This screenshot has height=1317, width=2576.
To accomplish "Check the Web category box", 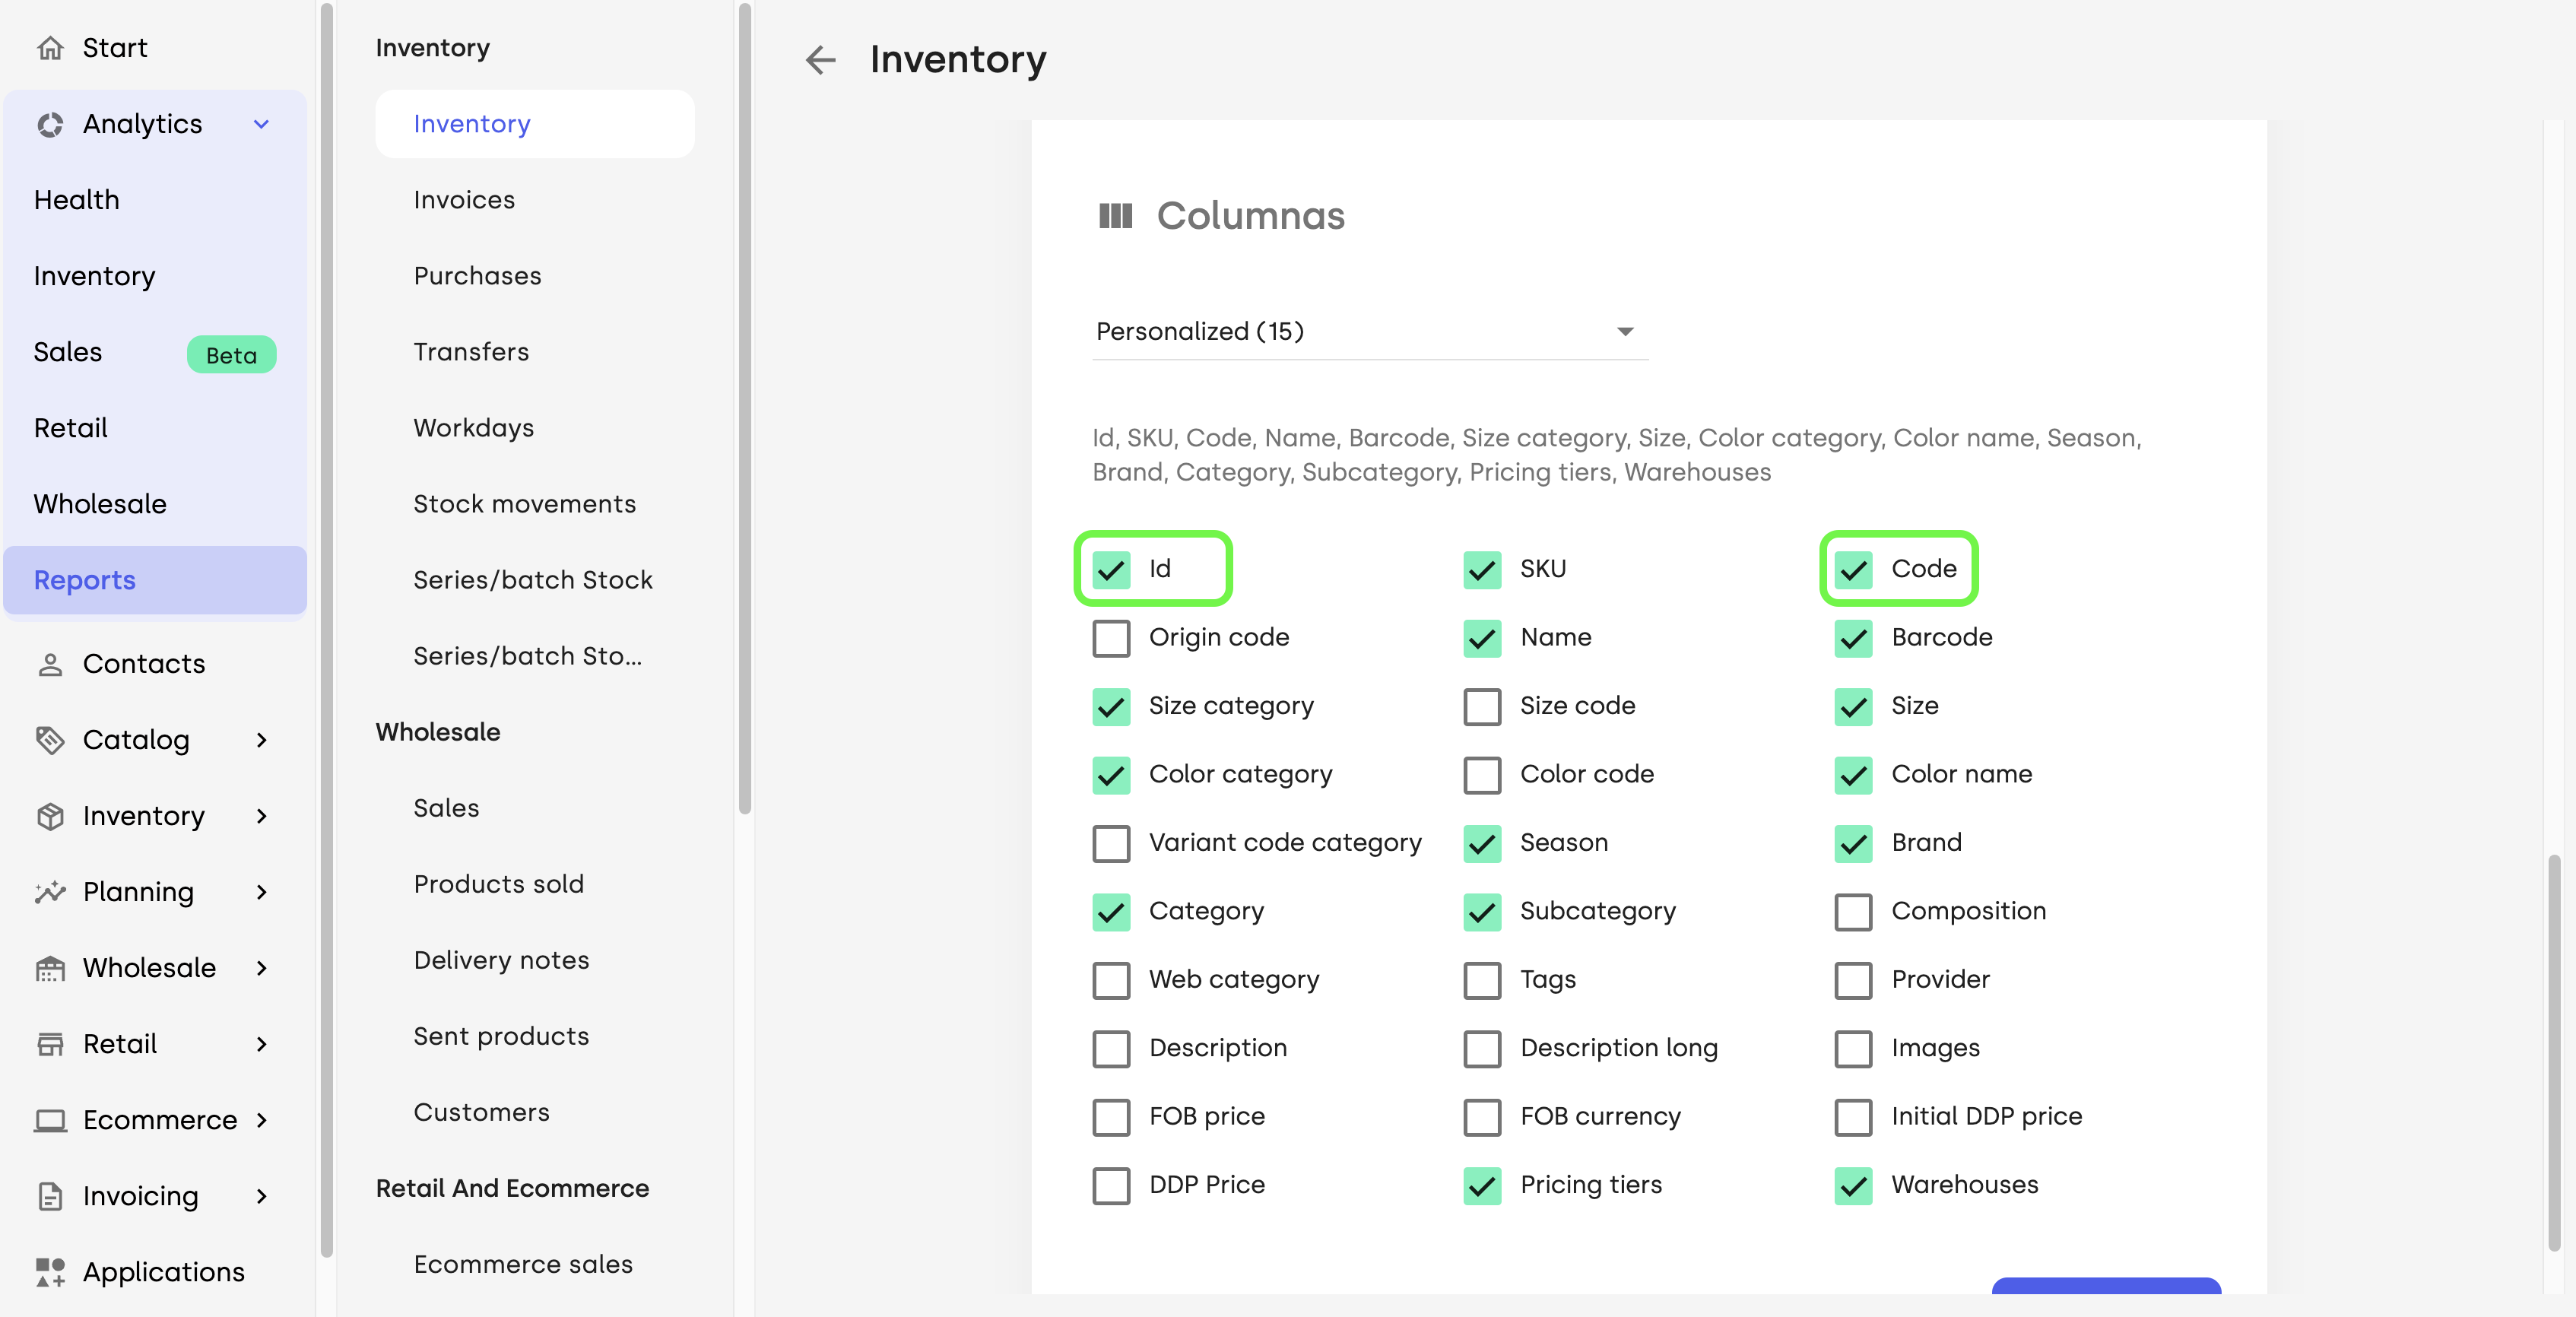I will [x=1111, y=981].
